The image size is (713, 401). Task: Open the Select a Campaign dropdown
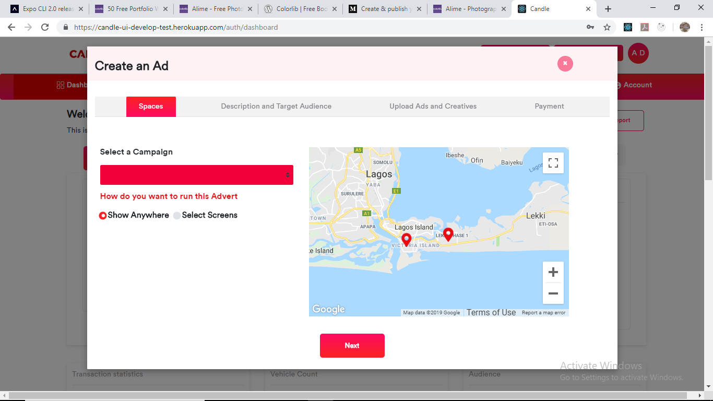[196, 175]
